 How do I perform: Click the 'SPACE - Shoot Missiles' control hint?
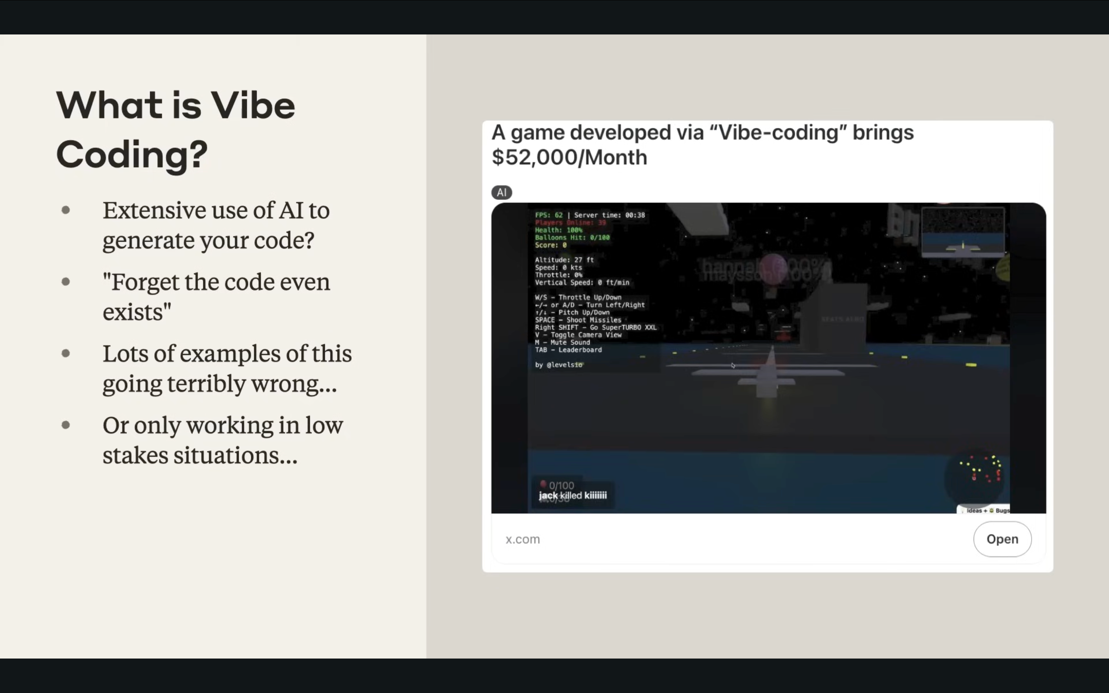[578, 320]
